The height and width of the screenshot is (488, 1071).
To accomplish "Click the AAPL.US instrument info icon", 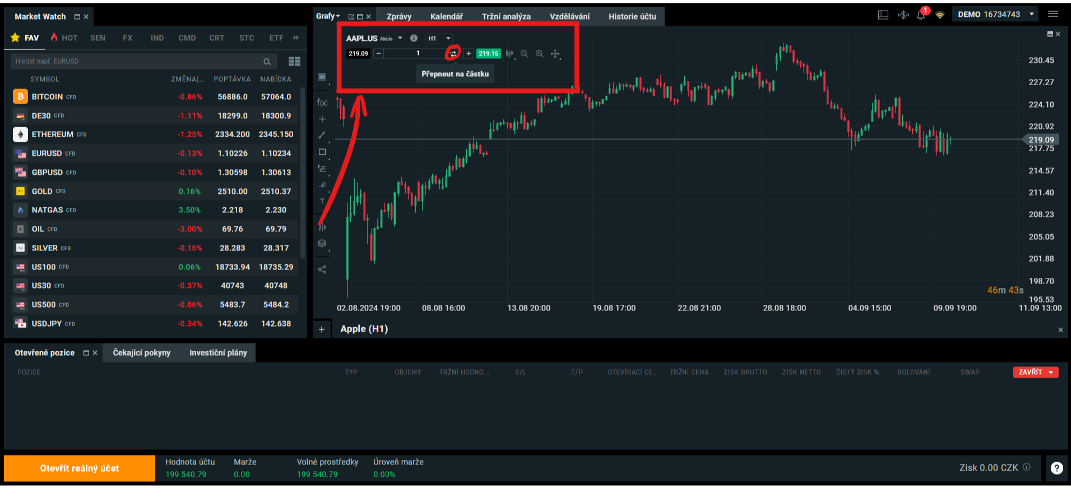I will 414,38.
